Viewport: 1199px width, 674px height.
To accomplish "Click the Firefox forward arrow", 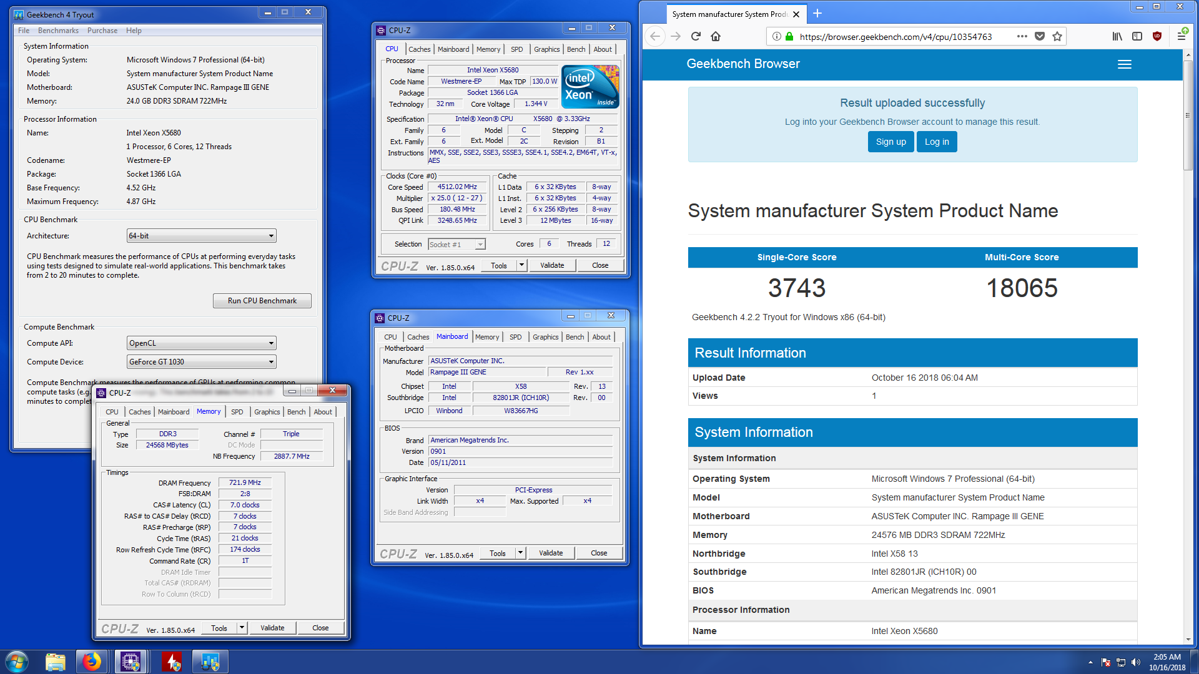I will [x=676, y=36].
